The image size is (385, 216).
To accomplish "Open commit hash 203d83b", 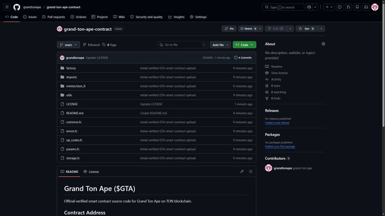I will (x=208, y=58).
